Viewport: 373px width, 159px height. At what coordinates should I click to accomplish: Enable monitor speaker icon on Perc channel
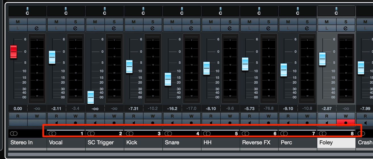click(x=288, y=123)
